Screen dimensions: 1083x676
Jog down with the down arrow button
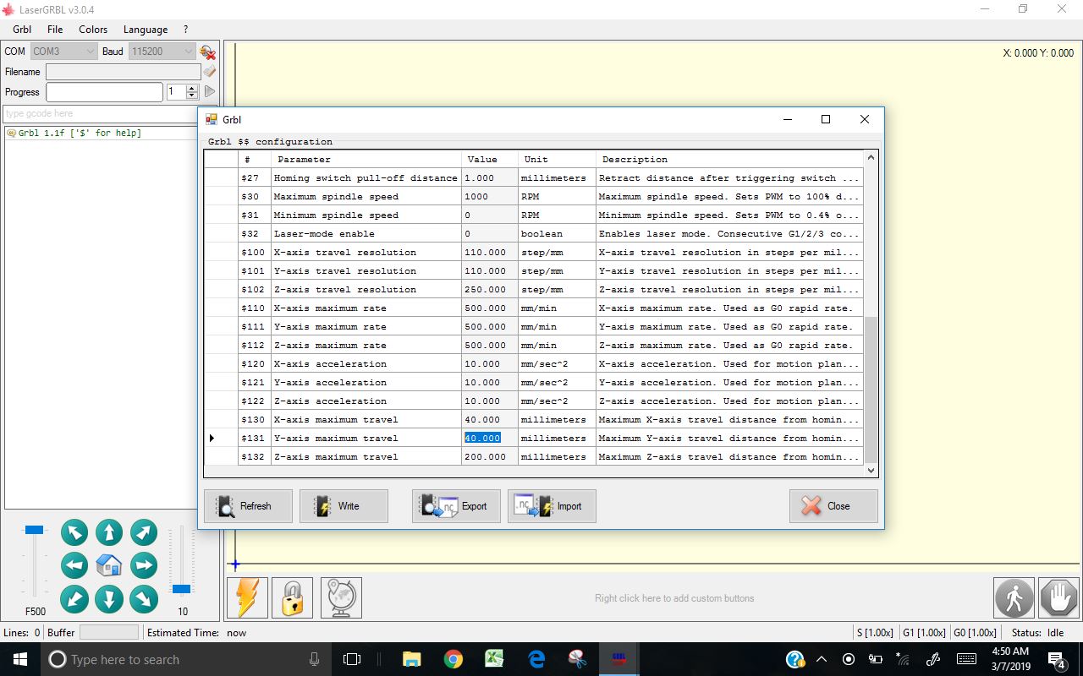point(109,599)
